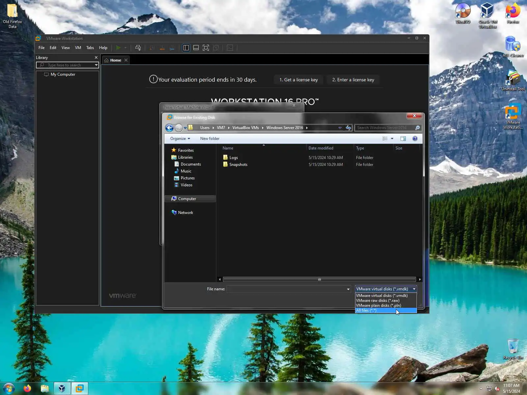
Task: Open the Edit menu
Action: click(53, 48)
